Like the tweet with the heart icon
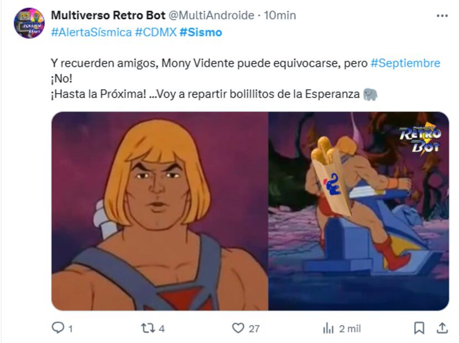Screen dimensions: 459x343 (x=238, y=328)
